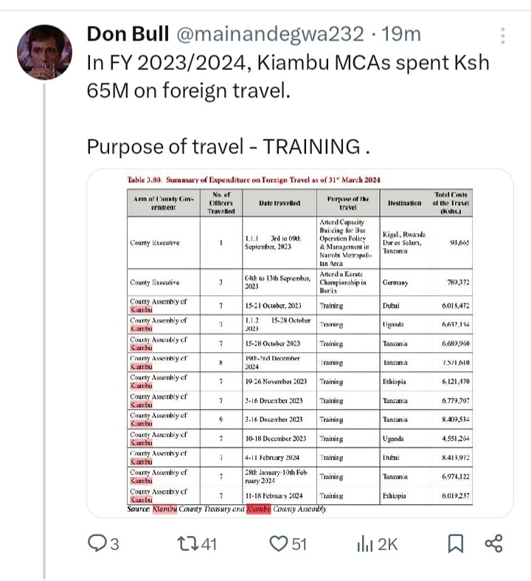The image size is (531, 581).
Task: Open the reply speech-bubble icon
Action: pyautogui.click(x=97, y=545)
